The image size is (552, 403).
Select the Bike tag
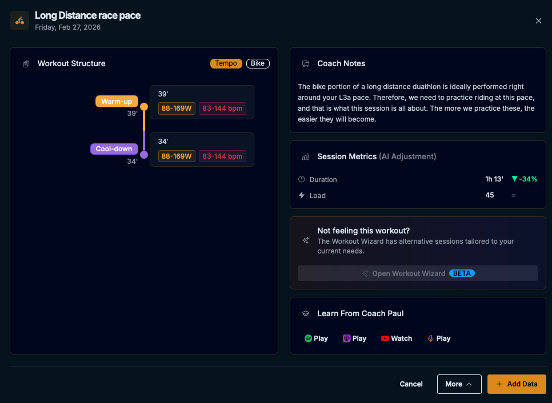(x=258, y=63)
